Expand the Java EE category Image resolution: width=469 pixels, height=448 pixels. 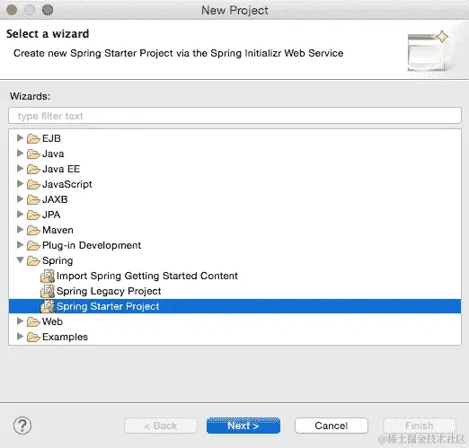pyautogui.click(x=20, y=169)
